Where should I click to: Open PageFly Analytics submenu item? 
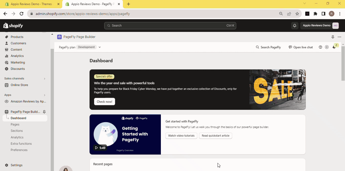point(17,137)
